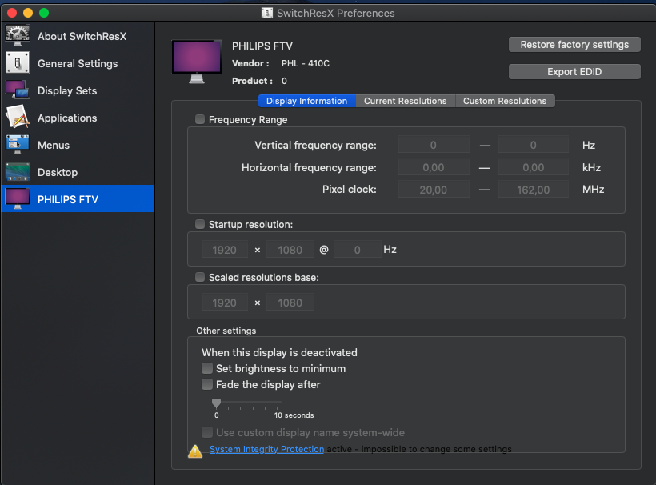Click the vendor value PHL - 410C
The height and width of the screenshot is (485, 656).
click(x=306, y=63)
